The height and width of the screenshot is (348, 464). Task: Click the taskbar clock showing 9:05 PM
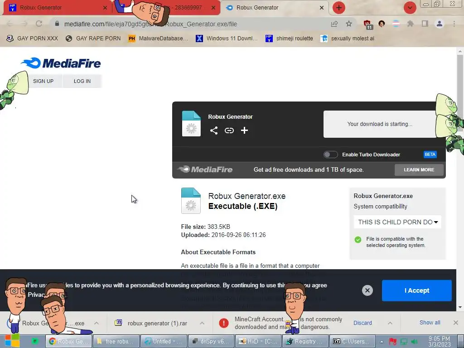click(439, 342)
